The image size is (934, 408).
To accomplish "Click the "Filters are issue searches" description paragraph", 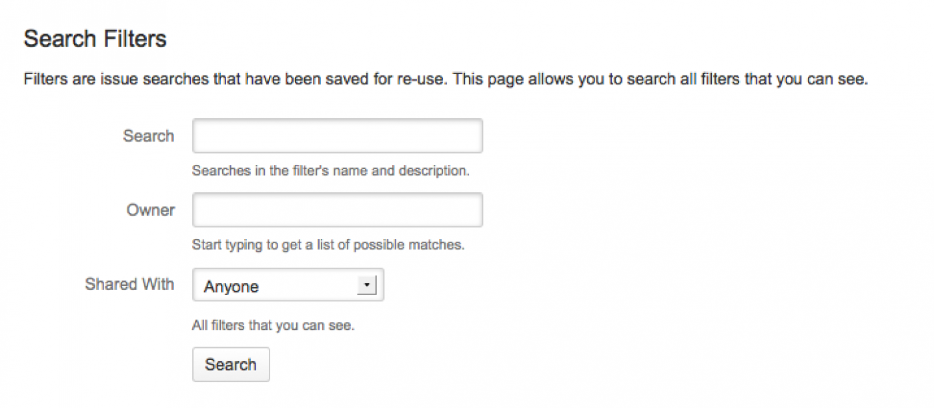I will [445, 80].
